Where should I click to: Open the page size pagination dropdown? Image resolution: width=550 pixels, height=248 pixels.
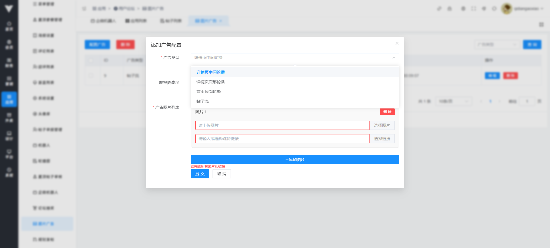tap(453, 101)
